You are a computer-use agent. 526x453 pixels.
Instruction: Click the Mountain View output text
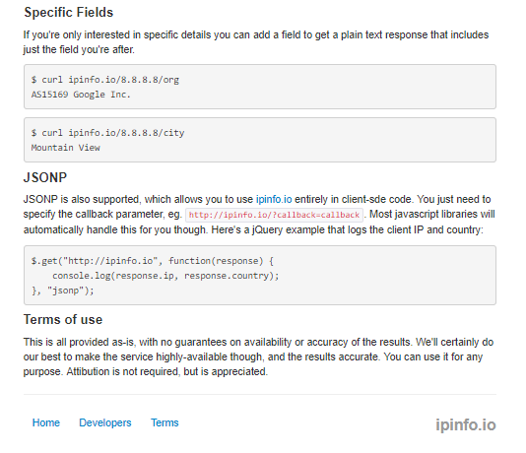tap(65, 148)
